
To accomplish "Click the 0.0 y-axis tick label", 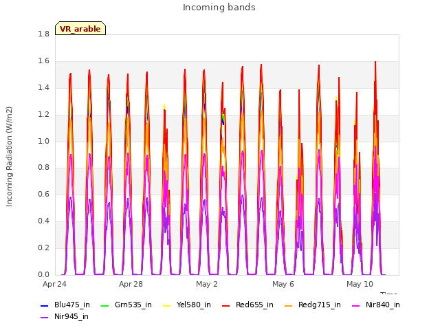I will coord(43,274).
